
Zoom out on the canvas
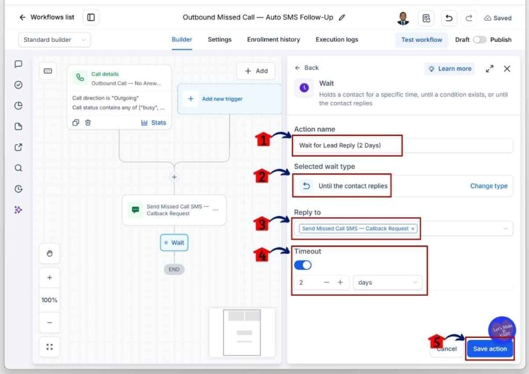point(50,323)
